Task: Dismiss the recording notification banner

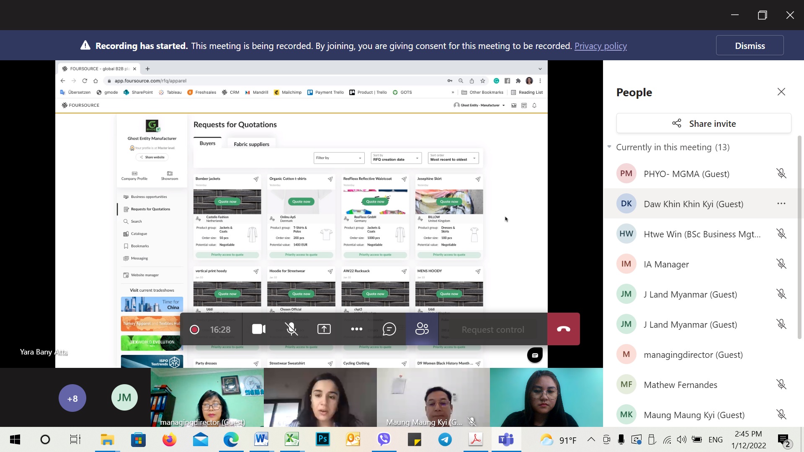Action: [750, 46]
